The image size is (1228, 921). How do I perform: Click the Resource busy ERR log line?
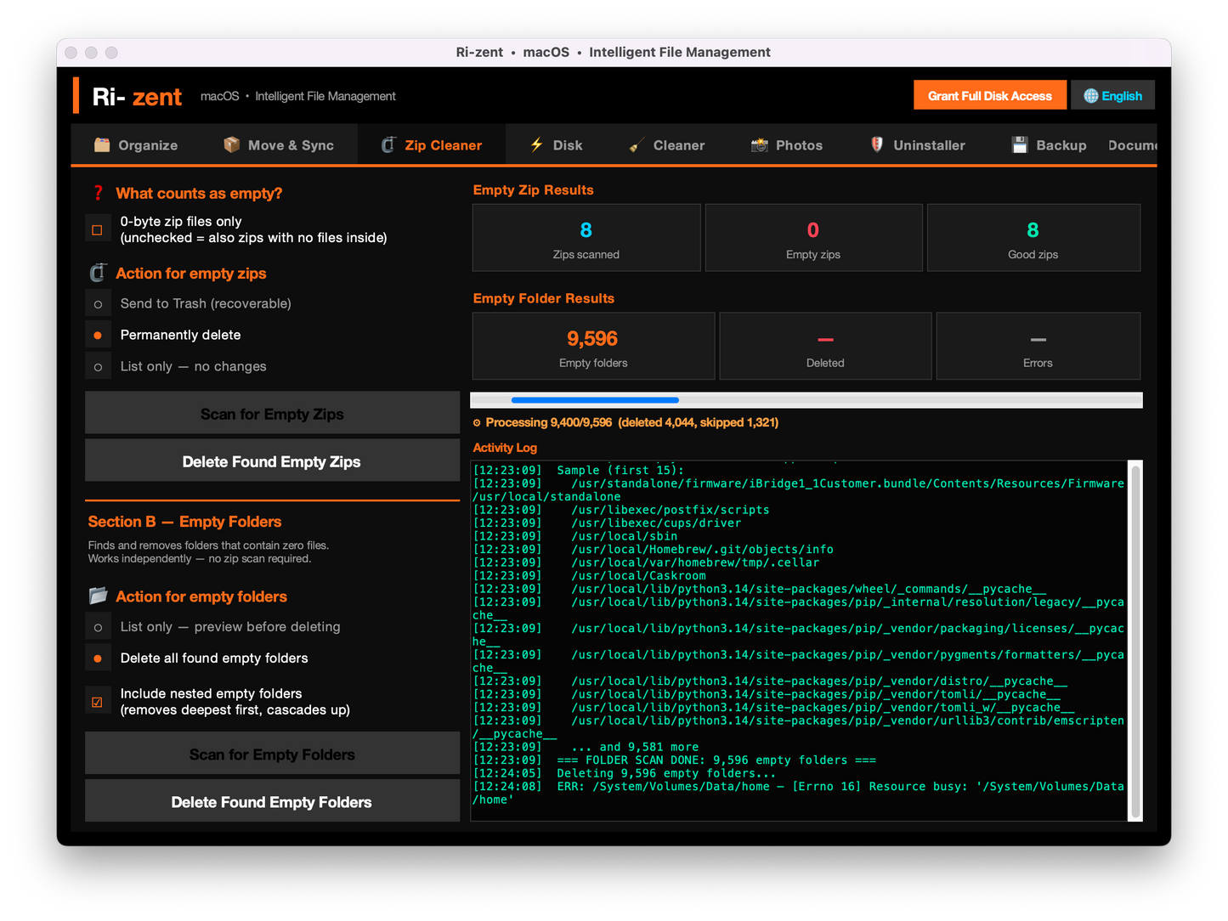click(799, 793)
